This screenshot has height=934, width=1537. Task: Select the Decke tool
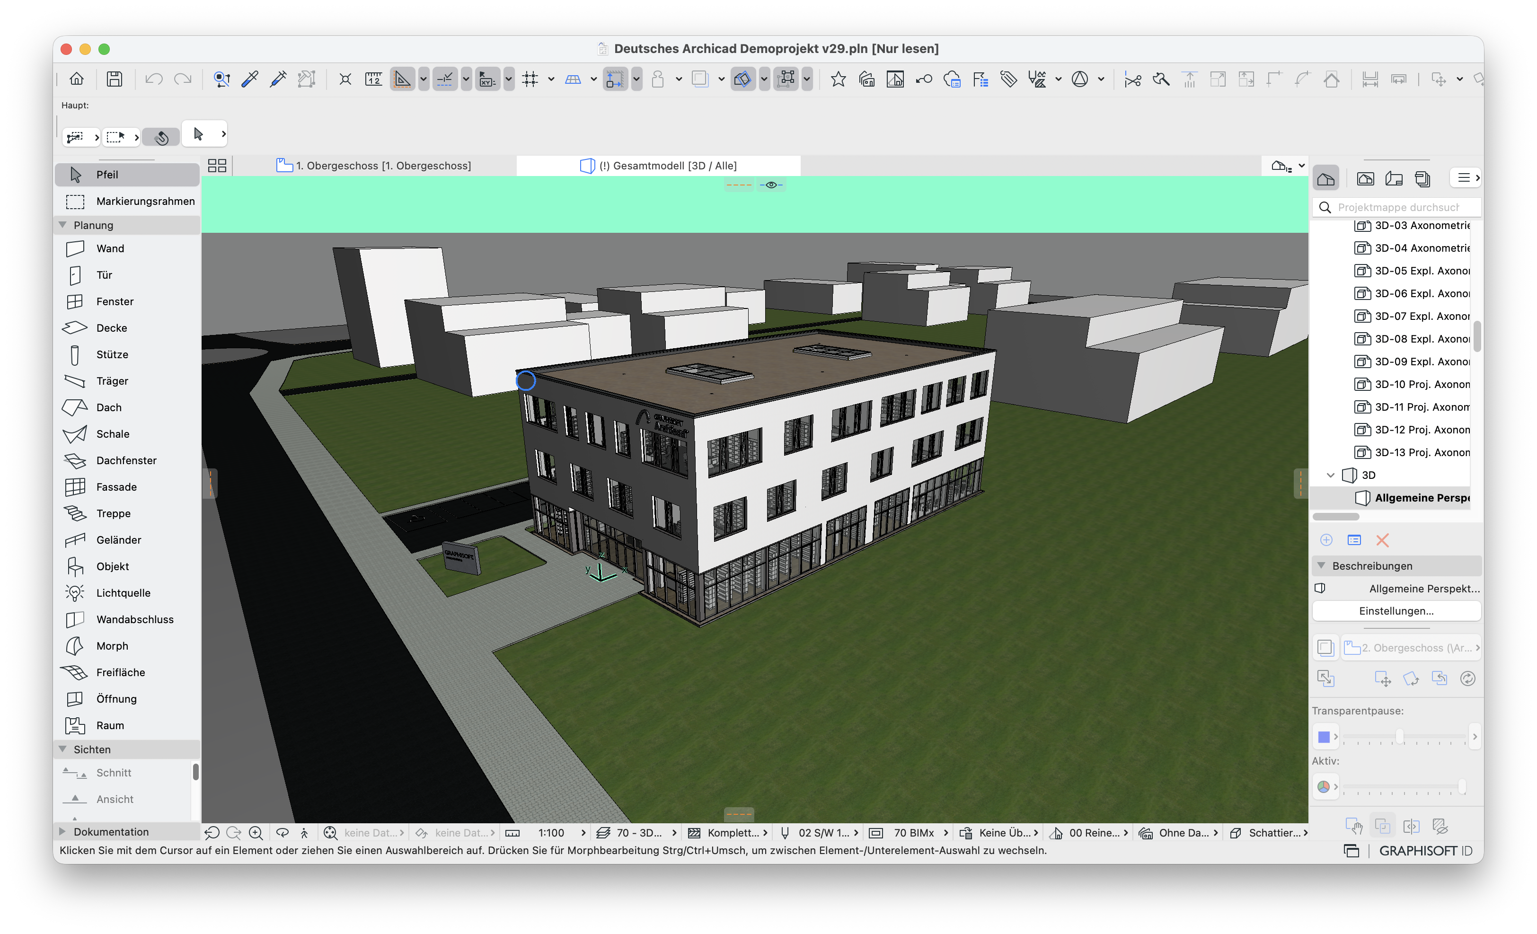[127, 328]
